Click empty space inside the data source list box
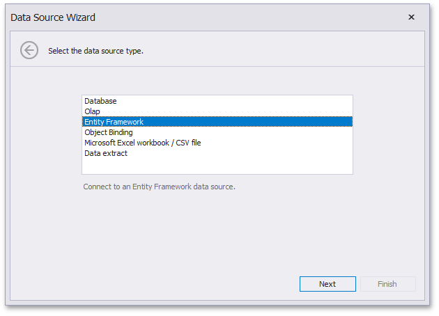 point(216,166)
